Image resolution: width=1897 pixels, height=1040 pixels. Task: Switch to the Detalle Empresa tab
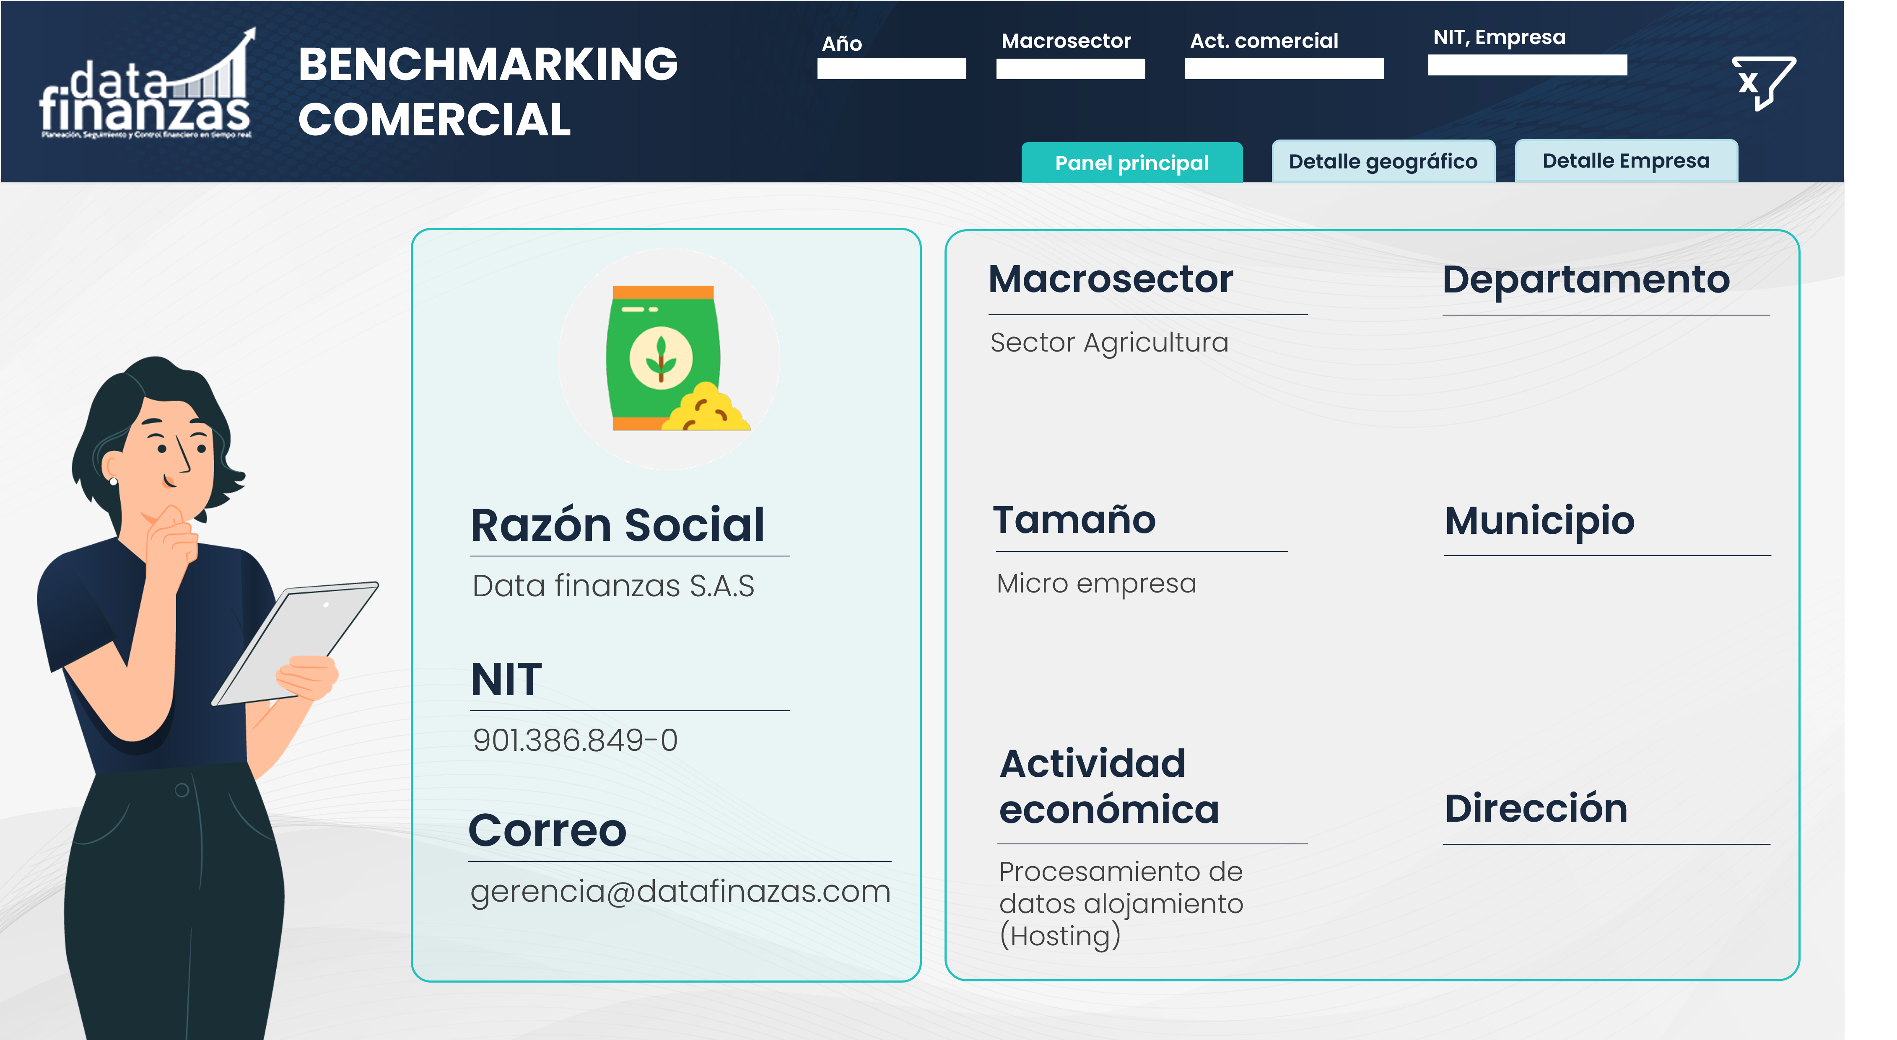(x=1626, y=160)
